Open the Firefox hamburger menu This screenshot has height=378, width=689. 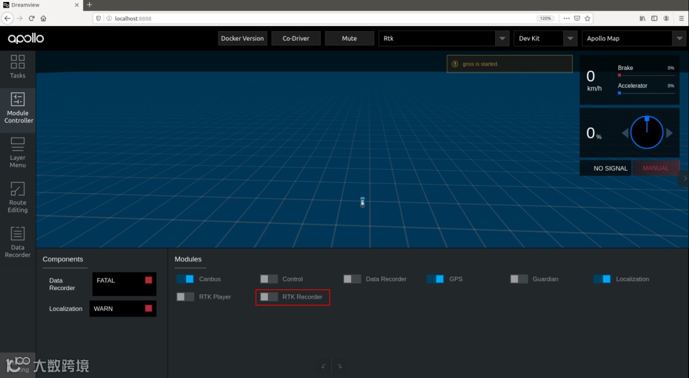click(681, 18)
